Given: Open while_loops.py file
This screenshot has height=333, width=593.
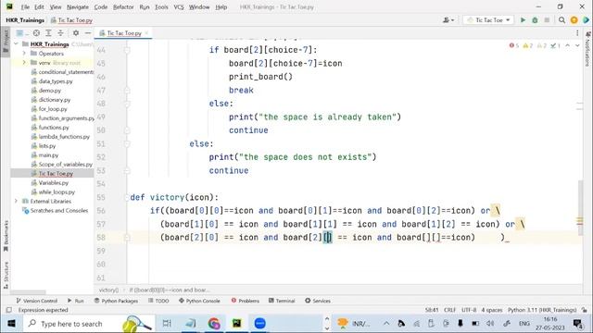Looking at the screenshot, I should pyautogui.click(x=57, y=192).
